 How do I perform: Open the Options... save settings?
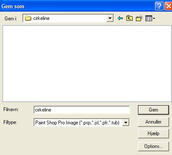[x=153, y=146]
